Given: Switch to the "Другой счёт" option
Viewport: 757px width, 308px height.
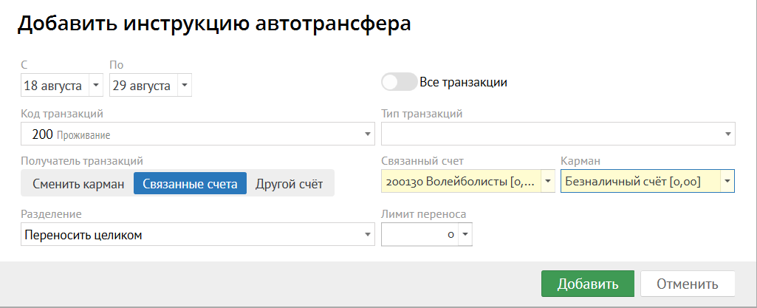Looking at the screenshot, I should [x=289, y=184].
